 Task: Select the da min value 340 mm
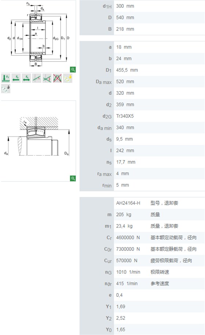[125, 127]
